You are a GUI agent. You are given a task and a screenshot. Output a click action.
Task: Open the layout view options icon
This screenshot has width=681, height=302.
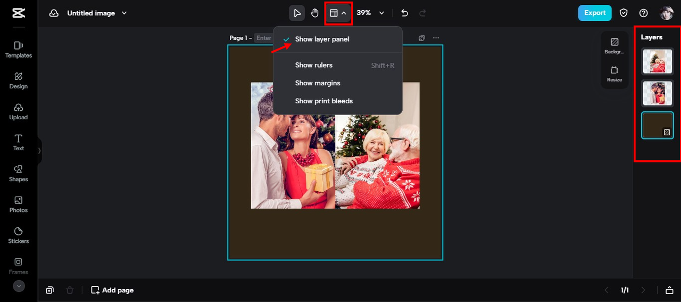(x=338, y=13)
